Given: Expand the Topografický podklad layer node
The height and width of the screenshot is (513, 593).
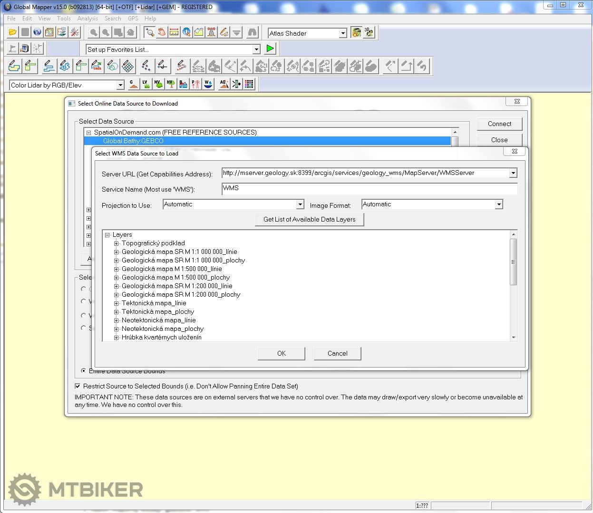Looking at the screenshot, I should pos(116,243).
